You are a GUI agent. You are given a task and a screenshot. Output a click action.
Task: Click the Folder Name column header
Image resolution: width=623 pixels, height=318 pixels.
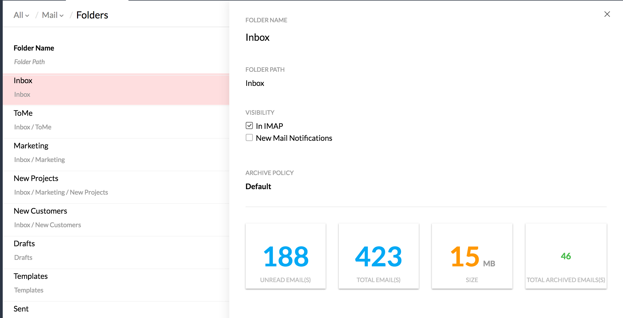pos(34,48)
